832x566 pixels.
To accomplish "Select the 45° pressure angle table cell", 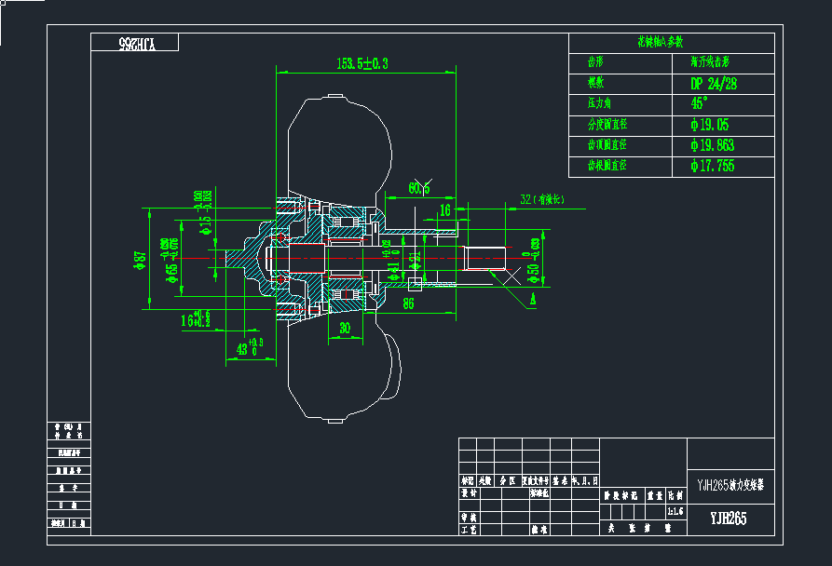I will point(699,103).
